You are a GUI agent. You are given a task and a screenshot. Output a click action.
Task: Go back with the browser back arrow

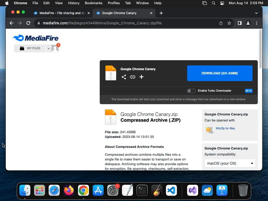point(12,23)
